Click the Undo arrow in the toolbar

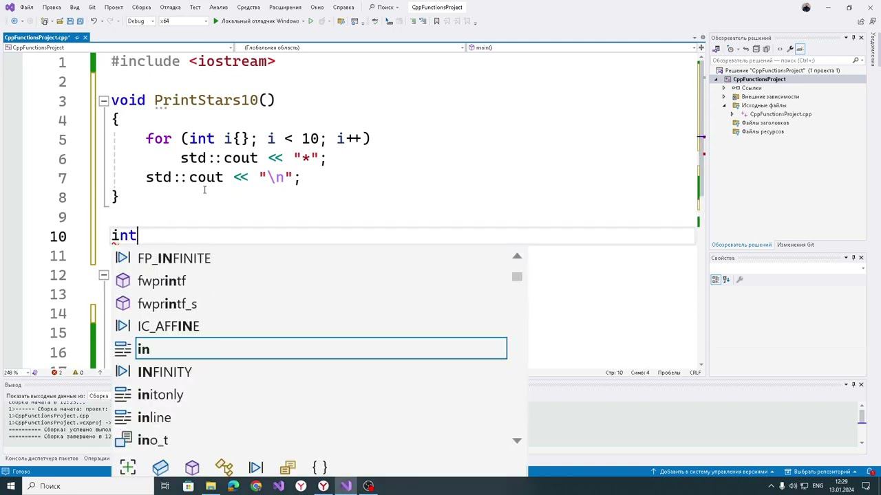94,21
